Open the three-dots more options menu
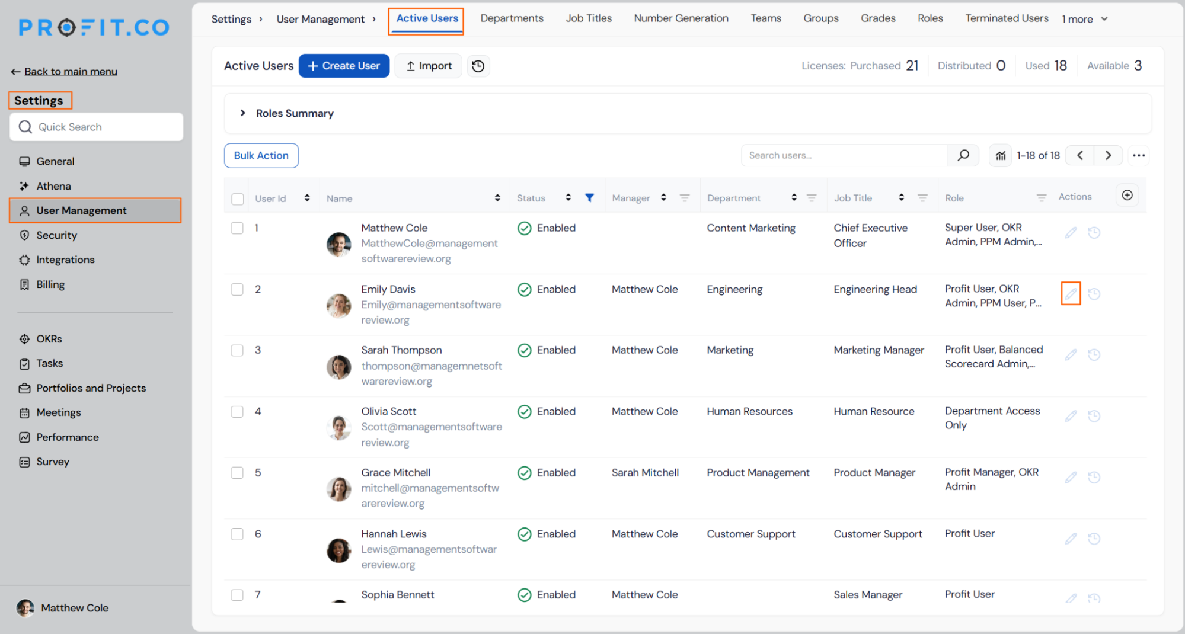Screen dimensions: 1185x634 1138,155
